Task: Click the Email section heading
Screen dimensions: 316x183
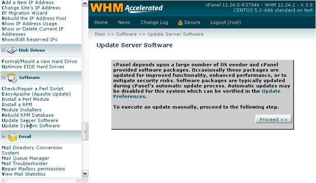Action: point(25,137)
